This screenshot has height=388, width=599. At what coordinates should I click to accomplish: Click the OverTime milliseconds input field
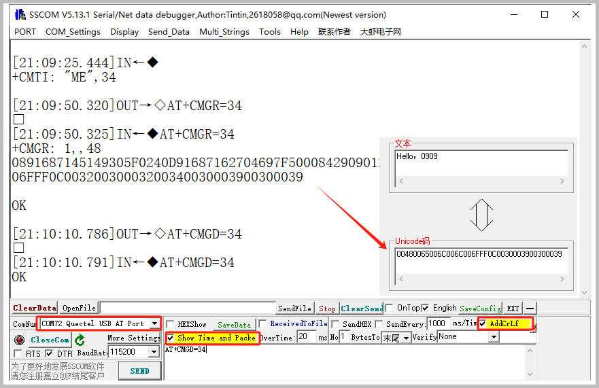307,337
